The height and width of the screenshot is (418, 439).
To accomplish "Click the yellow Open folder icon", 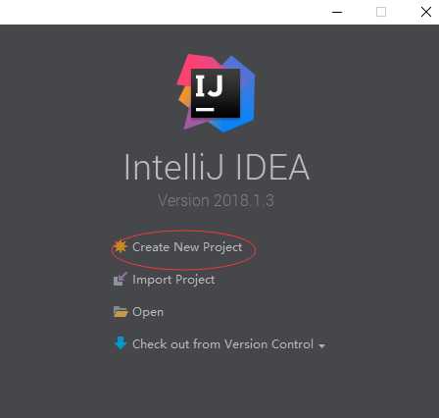I will point(121,312).
